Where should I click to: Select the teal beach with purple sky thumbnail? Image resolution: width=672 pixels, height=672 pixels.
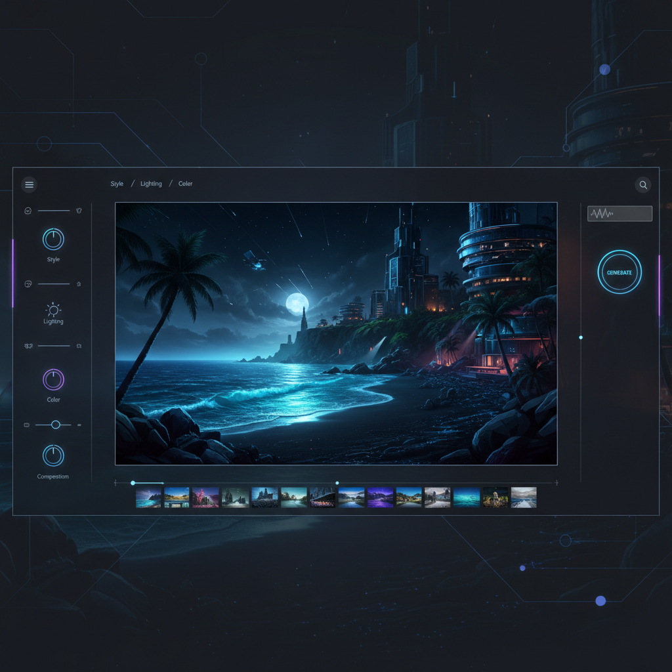pos(148,497)
